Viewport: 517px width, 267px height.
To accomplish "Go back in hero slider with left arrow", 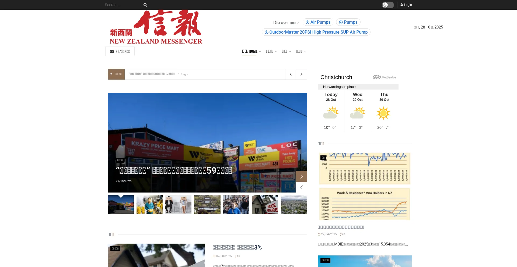I will pyautogui.click(x=302, y=187).
